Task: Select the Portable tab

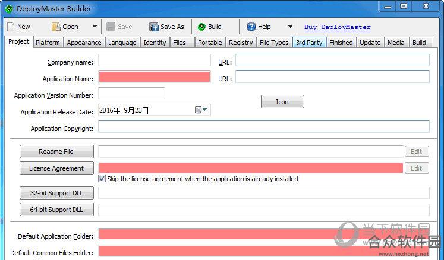Action: click(x=210, y=43)
